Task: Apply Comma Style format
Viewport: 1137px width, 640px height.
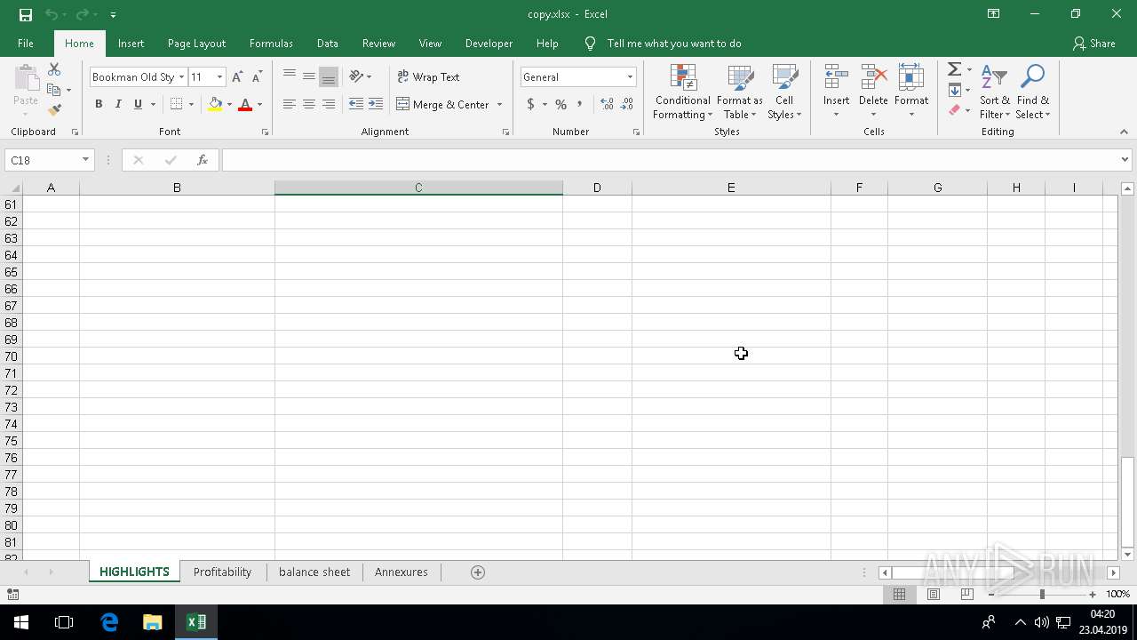Action: point(580,104)
